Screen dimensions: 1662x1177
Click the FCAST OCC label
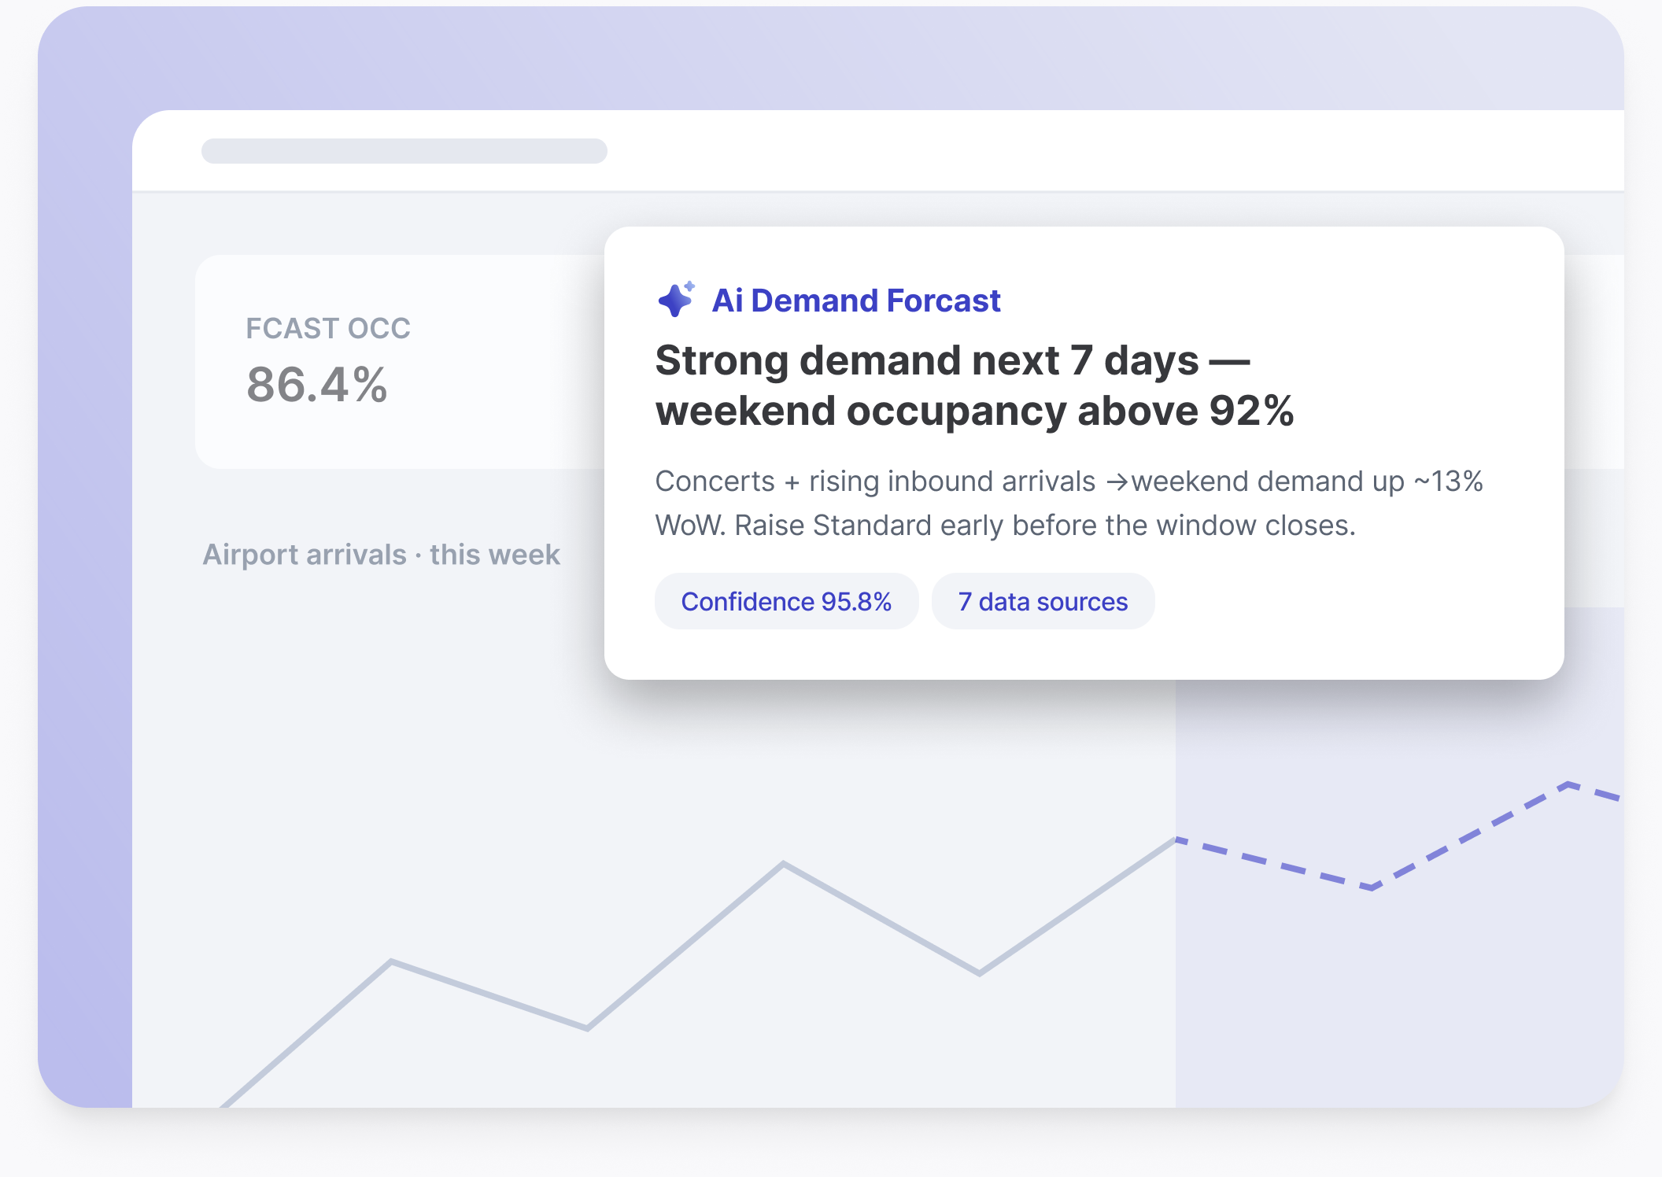[x=328, y=328]
